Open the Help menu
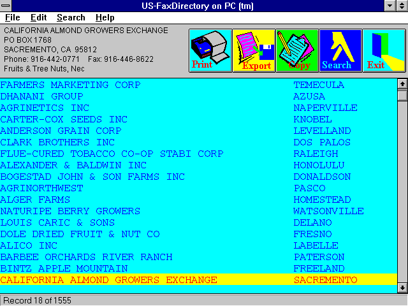The height and width of the screenshot is (306, 408). pos(105,17)
